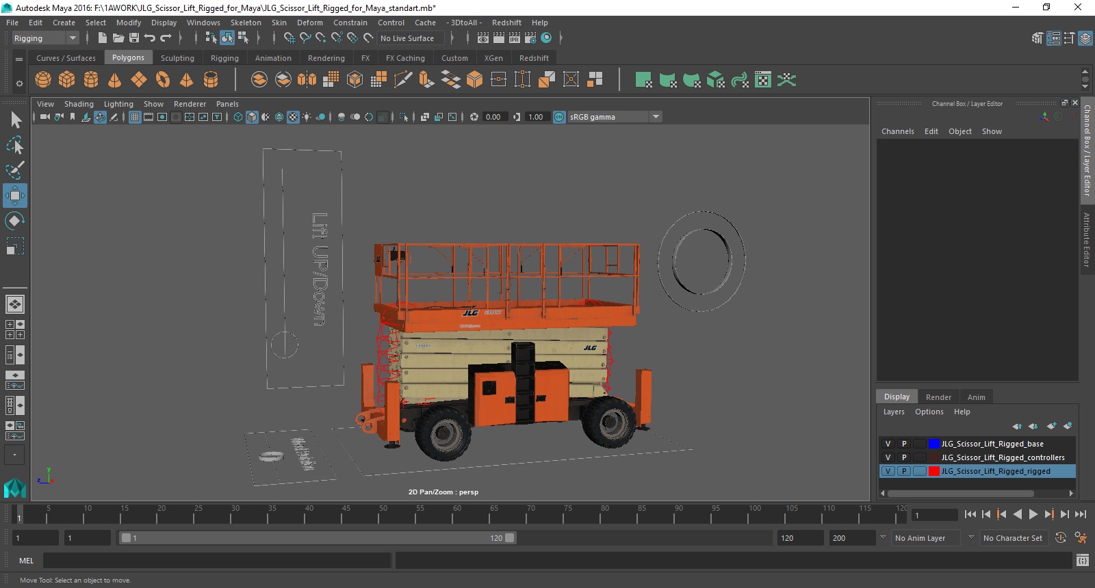This screenshot has width=1095, height=588.
Task: Toggle visibility V of JLG_Scissor_Lift_Rigged_base layer
Action: [888, 444]
